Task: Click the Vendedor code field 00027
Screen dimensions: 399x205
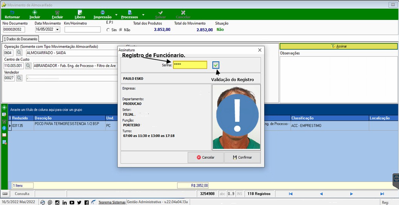Action: point(9,78)
